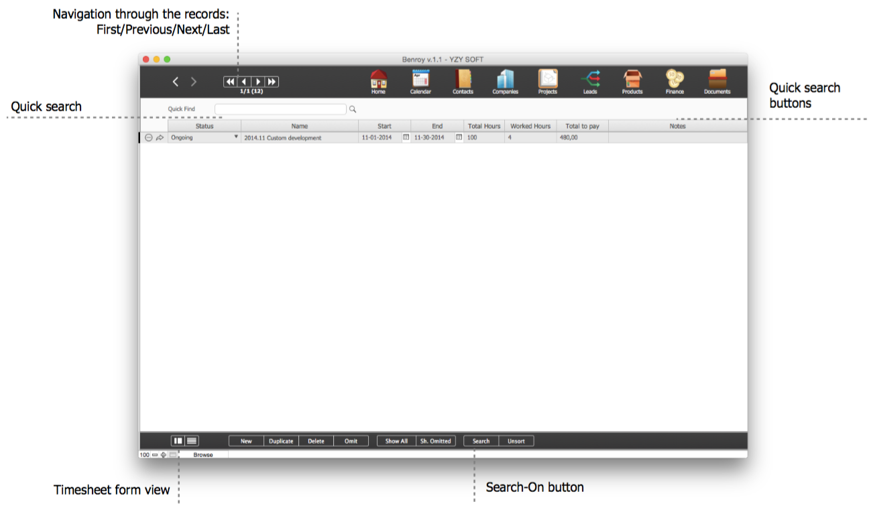The width and height of the screenshot is (875, 510).
Task: Open the Companies buildings icon
Action: [505, 80]
